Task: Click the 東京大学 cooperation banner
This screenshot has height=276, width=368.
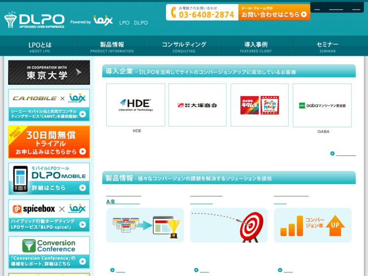Action: (x=49, y=72)
